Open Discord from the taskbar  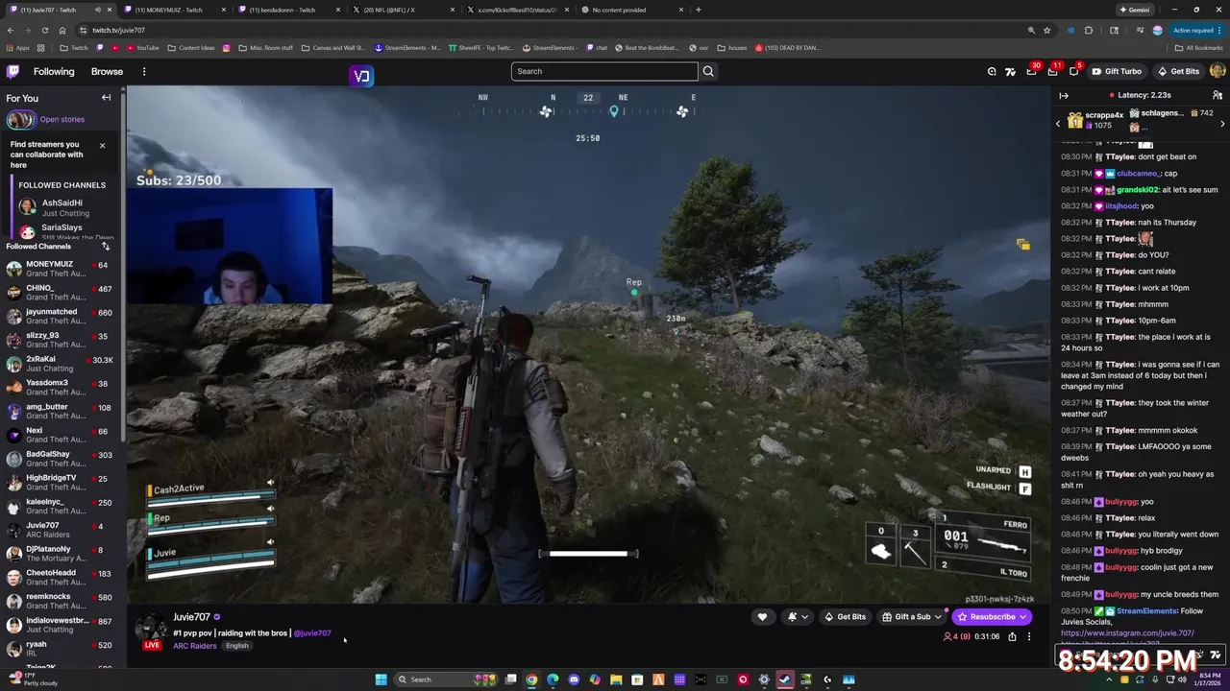click(574, 679)
